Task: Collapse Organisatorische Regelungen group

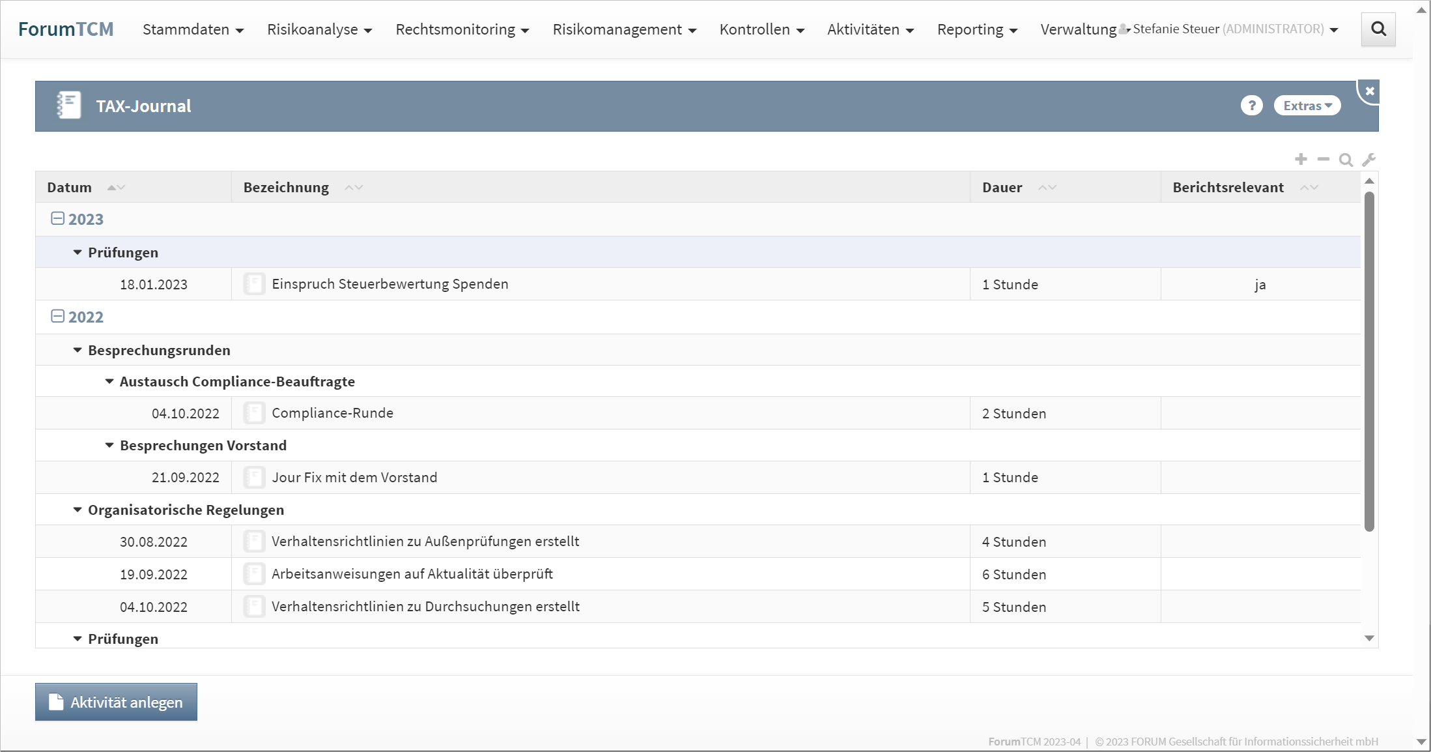Action: coord(78,510)
